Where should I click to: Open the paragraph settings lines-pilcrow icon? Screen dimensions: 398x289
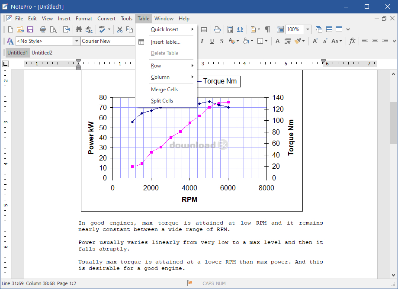click(x=288, y=41)
